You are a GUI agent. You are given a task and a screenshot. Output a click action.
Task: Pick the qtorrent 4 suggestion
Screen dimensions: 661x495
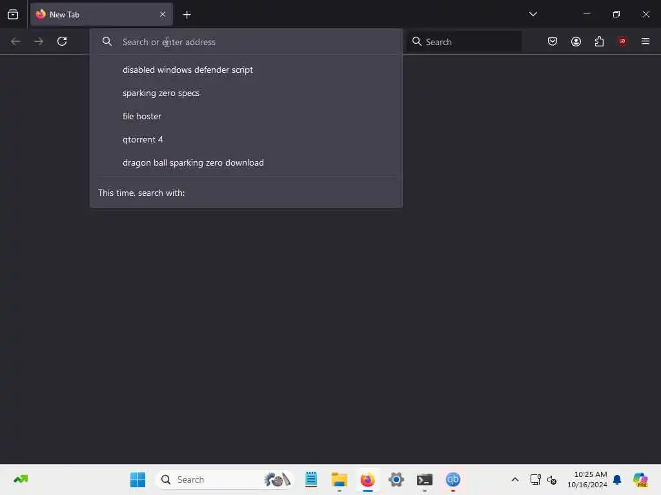coord(246,139)
